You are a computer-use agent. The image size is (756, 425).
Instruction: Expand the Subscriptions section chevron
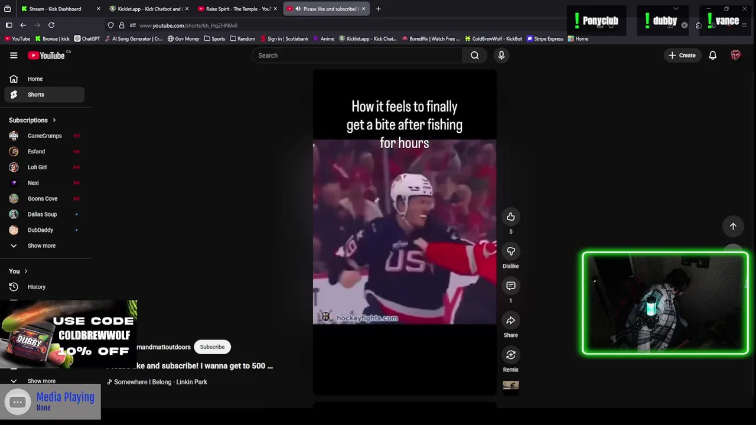click(54, 120)
